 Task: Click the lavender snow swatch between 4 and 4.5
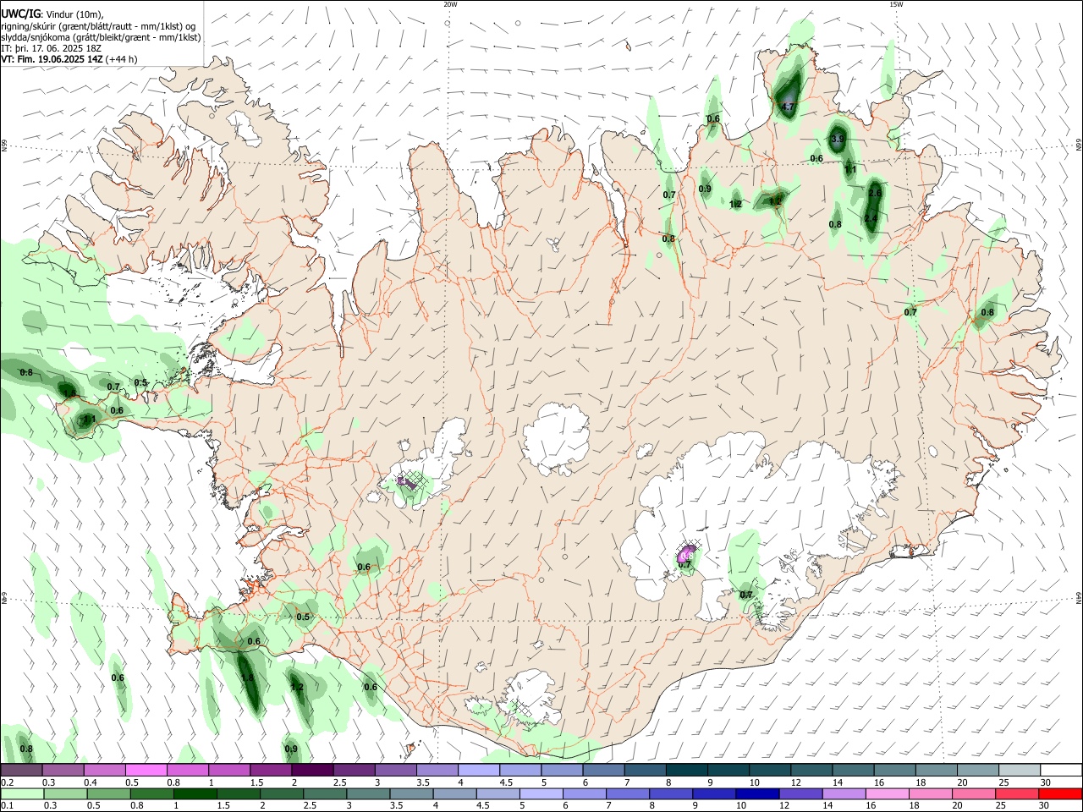[478, 771]
